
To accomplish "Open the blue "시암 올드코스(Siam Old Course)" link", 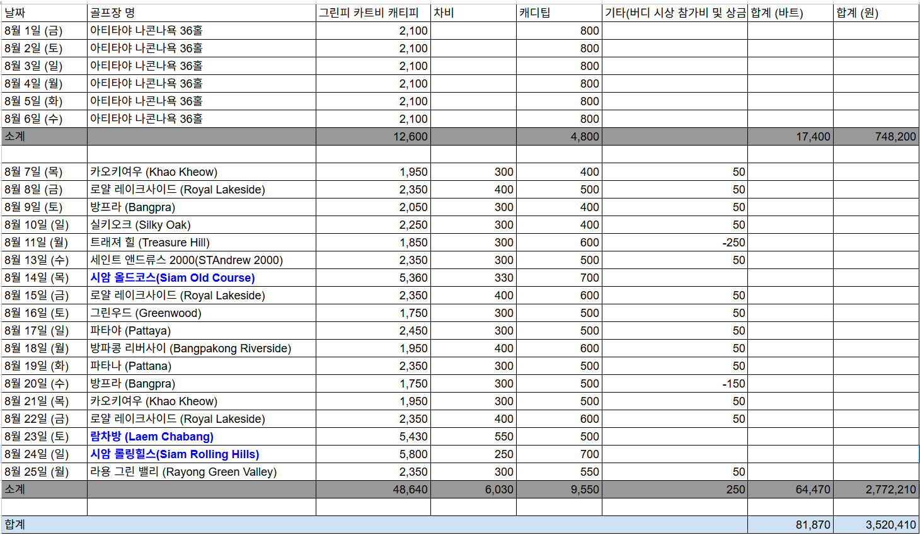I will tap(172, 278).
